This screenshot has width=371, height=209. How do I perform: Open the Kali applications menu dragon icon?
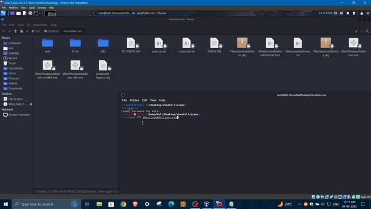(x=3, y=13)
